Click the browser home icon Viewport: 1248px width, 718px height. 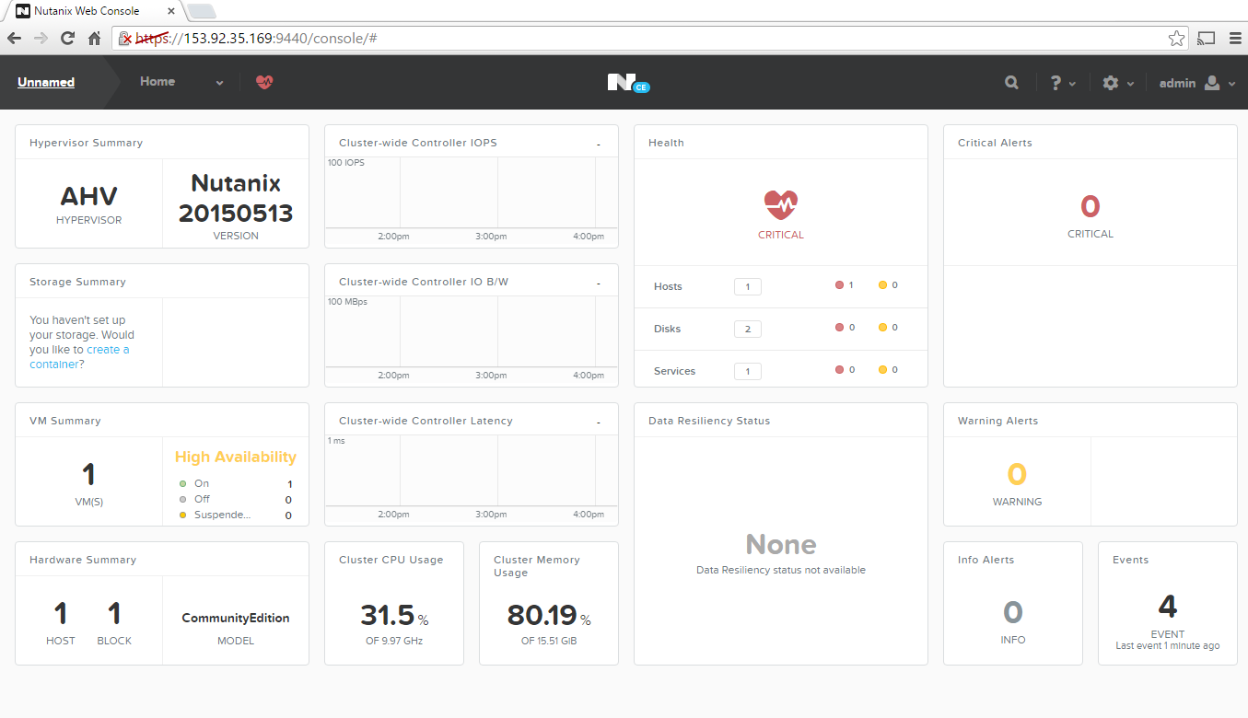(x=95, y=38)
